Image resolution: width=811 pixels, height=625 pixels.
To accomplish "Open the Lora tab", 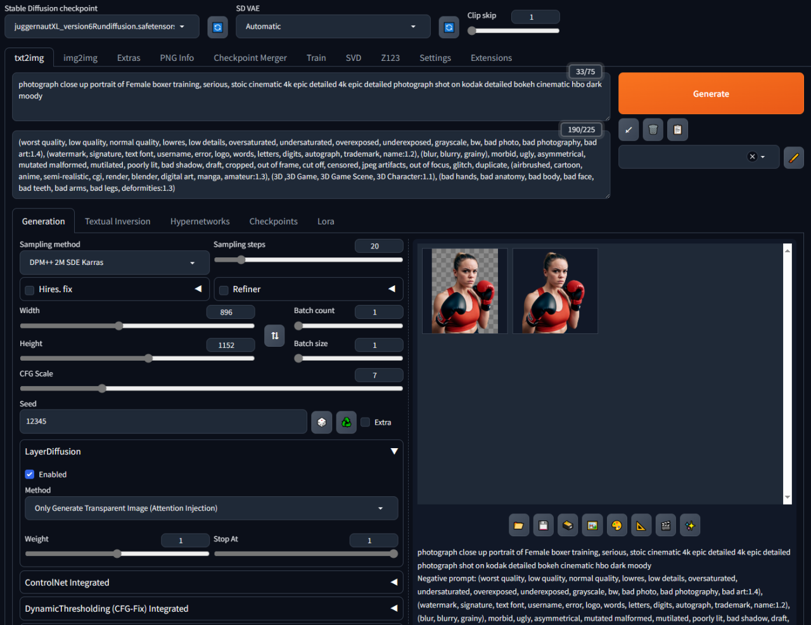I will (326, 221).
